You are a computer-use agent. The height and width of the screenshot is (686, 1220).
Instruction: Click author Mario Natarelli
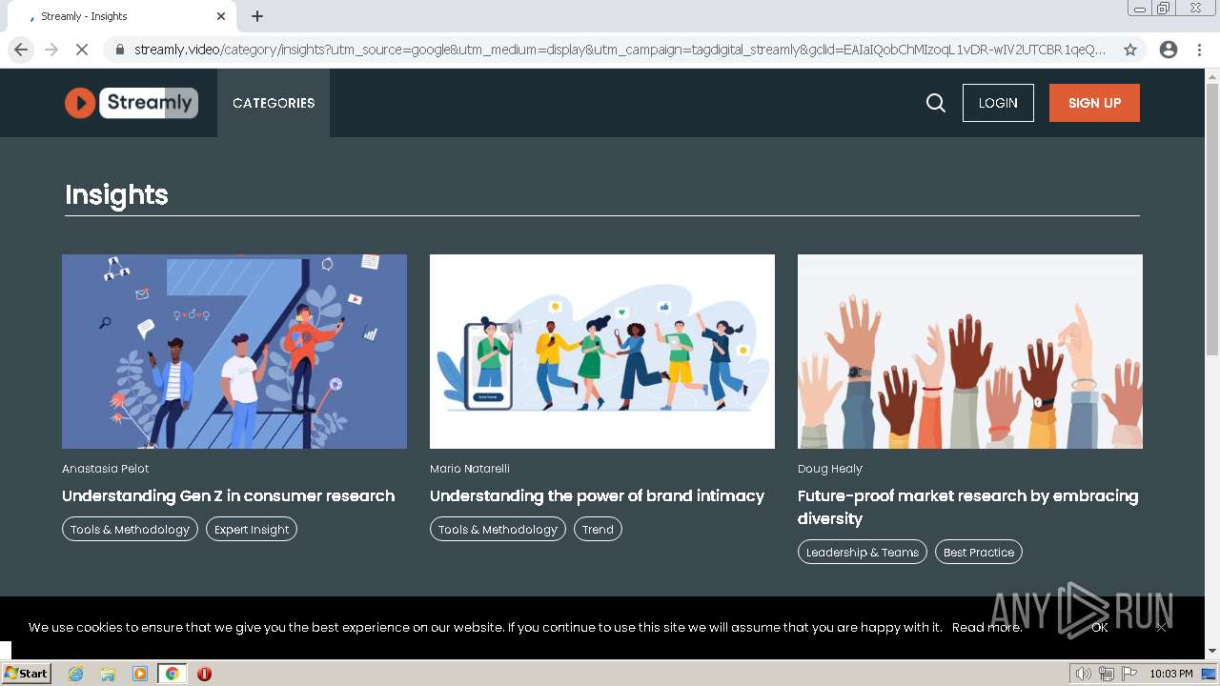coord(470,469)
